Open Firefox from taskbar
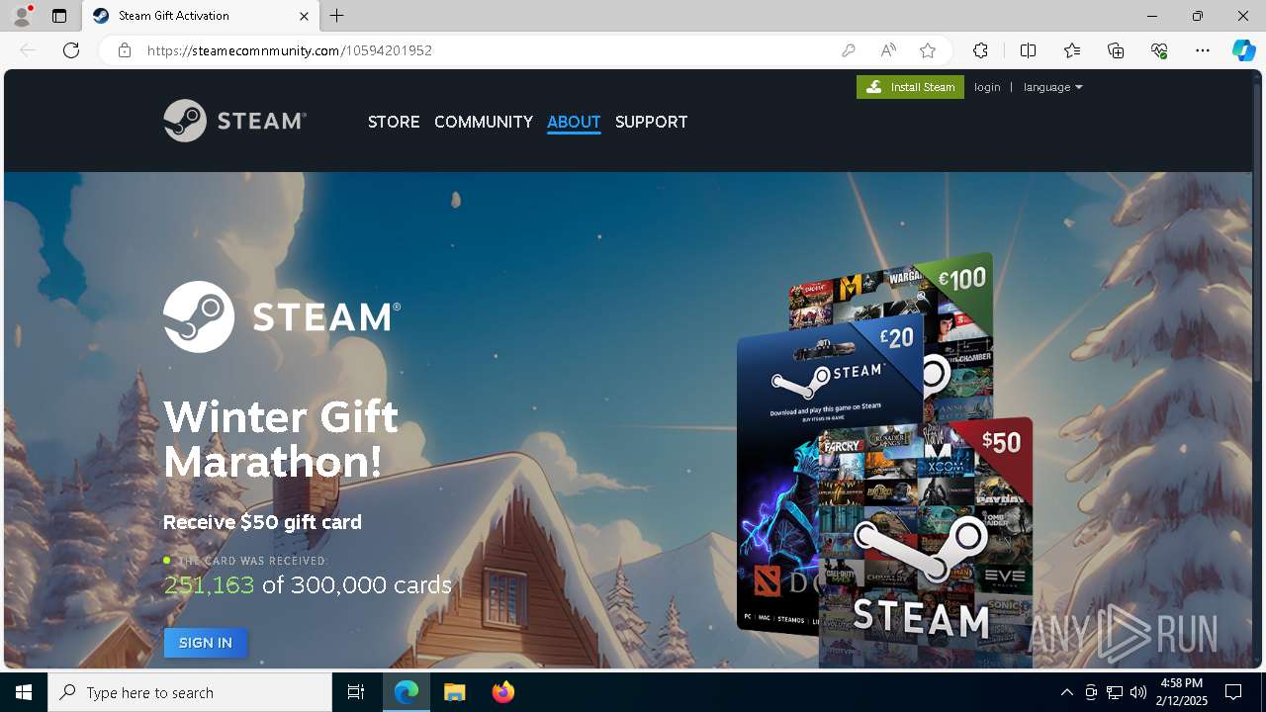This screenshot has height=712, width=1266. coord(502,692)
